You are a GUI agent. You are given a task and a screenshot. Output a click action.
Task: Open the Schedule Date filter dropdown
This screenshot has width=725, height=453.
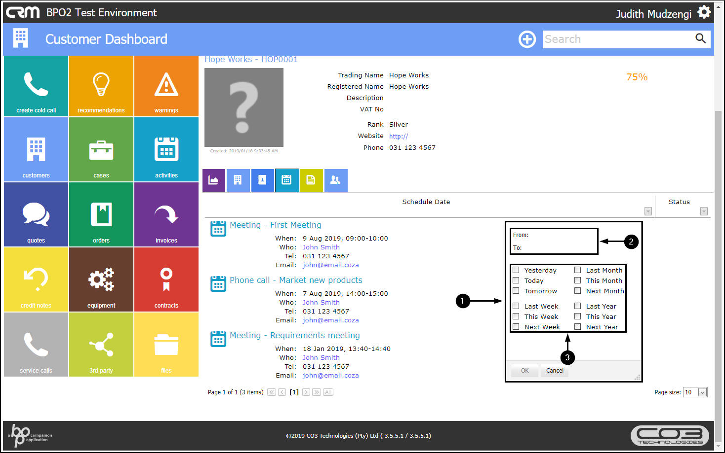[x=648, y=211]
